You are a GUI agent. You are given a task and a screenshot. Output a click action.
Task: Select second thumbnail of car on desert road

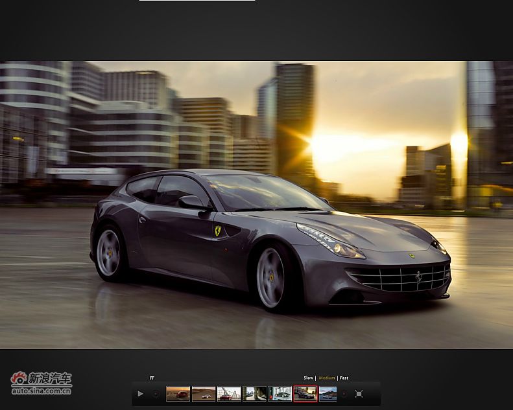[x=204, y=394]
